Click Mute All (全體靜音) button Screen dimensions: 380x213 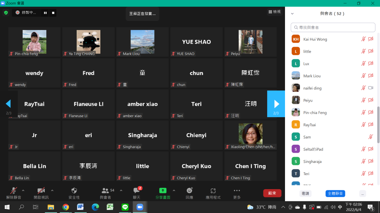tap(335, 193)
